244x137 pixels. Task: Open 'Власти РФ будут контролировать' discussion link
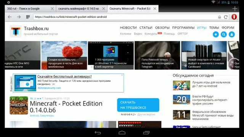210,100
